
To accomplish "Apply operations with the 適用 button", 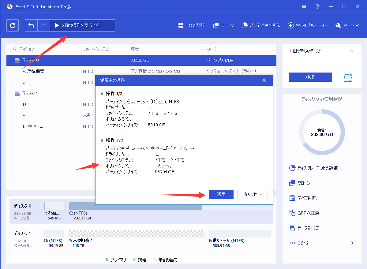I will pyautogui.click(x=221, y=194).
